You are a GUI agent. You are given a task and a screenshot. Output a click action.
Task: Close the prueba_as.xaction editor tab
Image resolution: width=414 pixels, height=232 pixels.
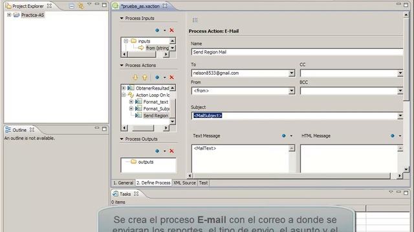[x=165, y=6]
